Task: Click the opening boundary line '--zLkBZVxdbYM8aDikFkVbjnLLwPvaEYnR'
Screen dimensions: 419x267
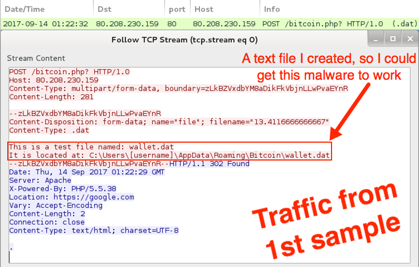Action: pos(85,114)
